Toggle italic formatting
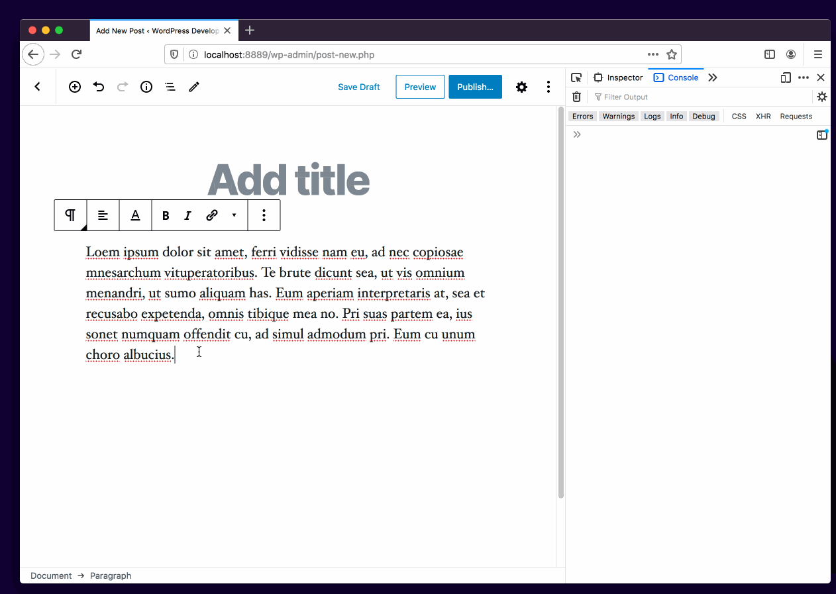 pyautogui.click(x=188, y=215)
